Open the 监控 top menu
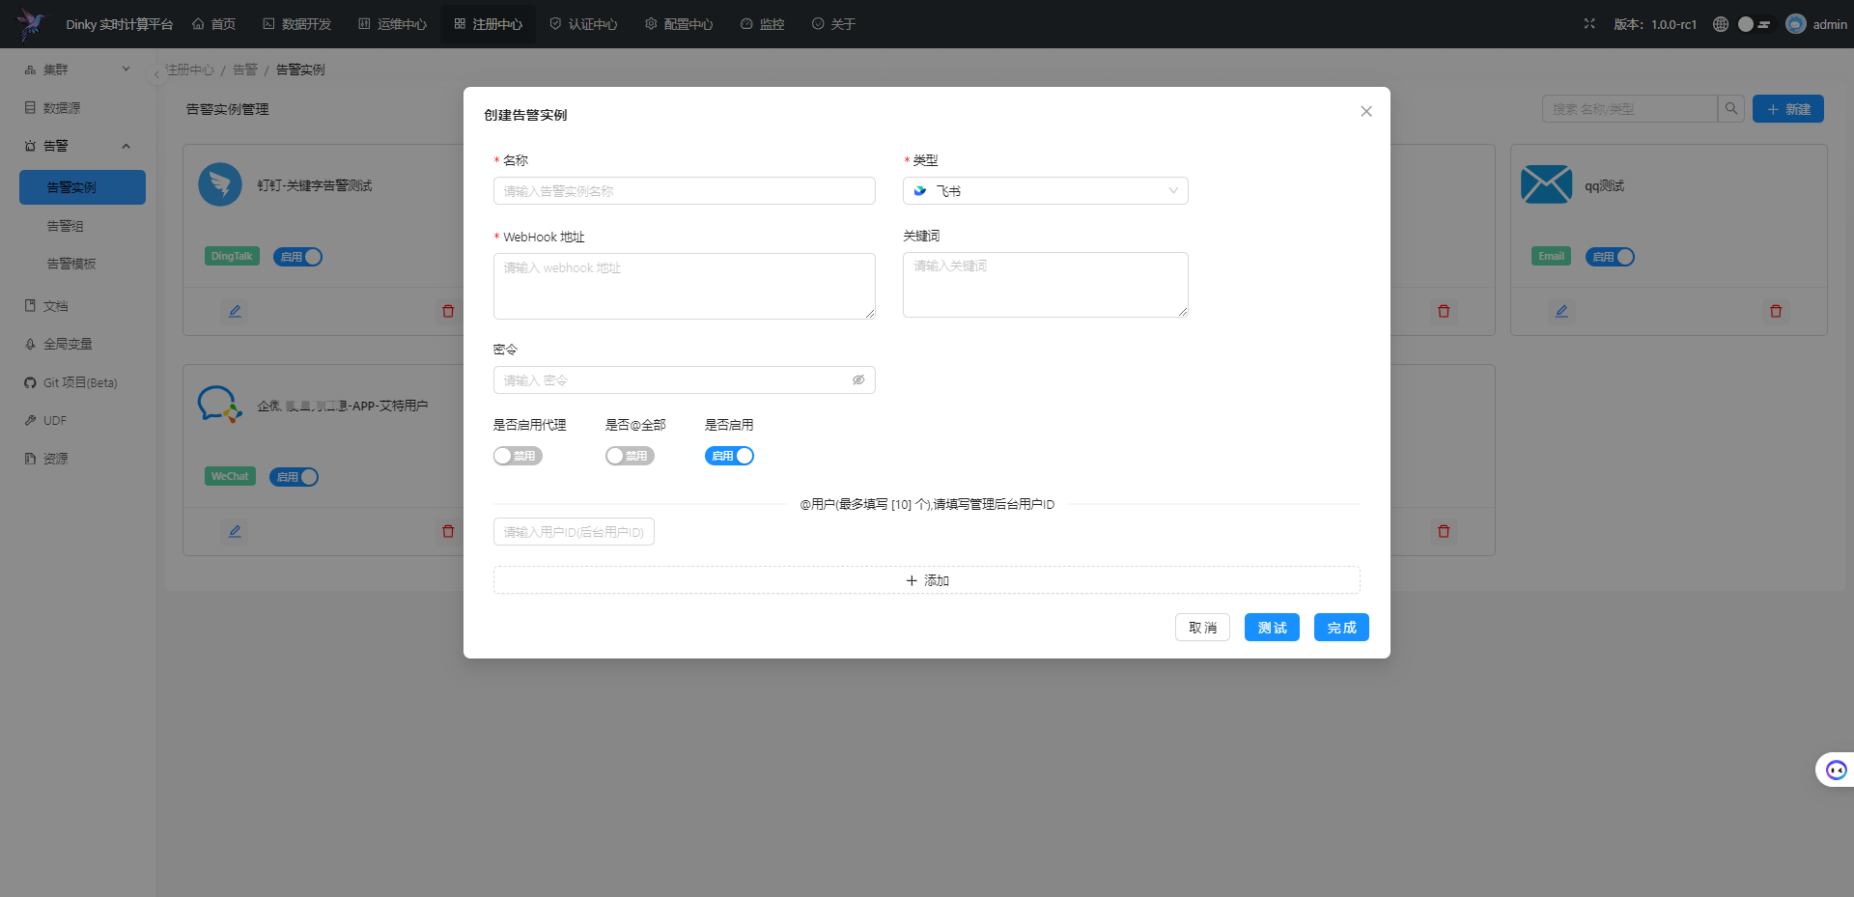This screenshot has width=1854, height=897. [x=762, y=24]
